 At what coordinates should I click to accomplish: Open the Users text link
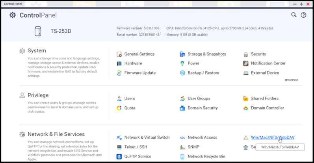[x=130, y=98]
